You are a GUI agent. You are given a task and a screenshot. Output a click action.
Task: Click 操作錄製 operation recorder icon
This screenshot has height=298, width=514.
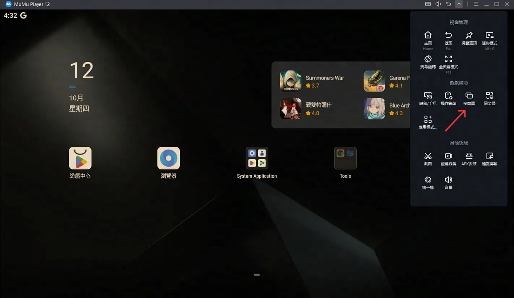[x=448, y=98]
